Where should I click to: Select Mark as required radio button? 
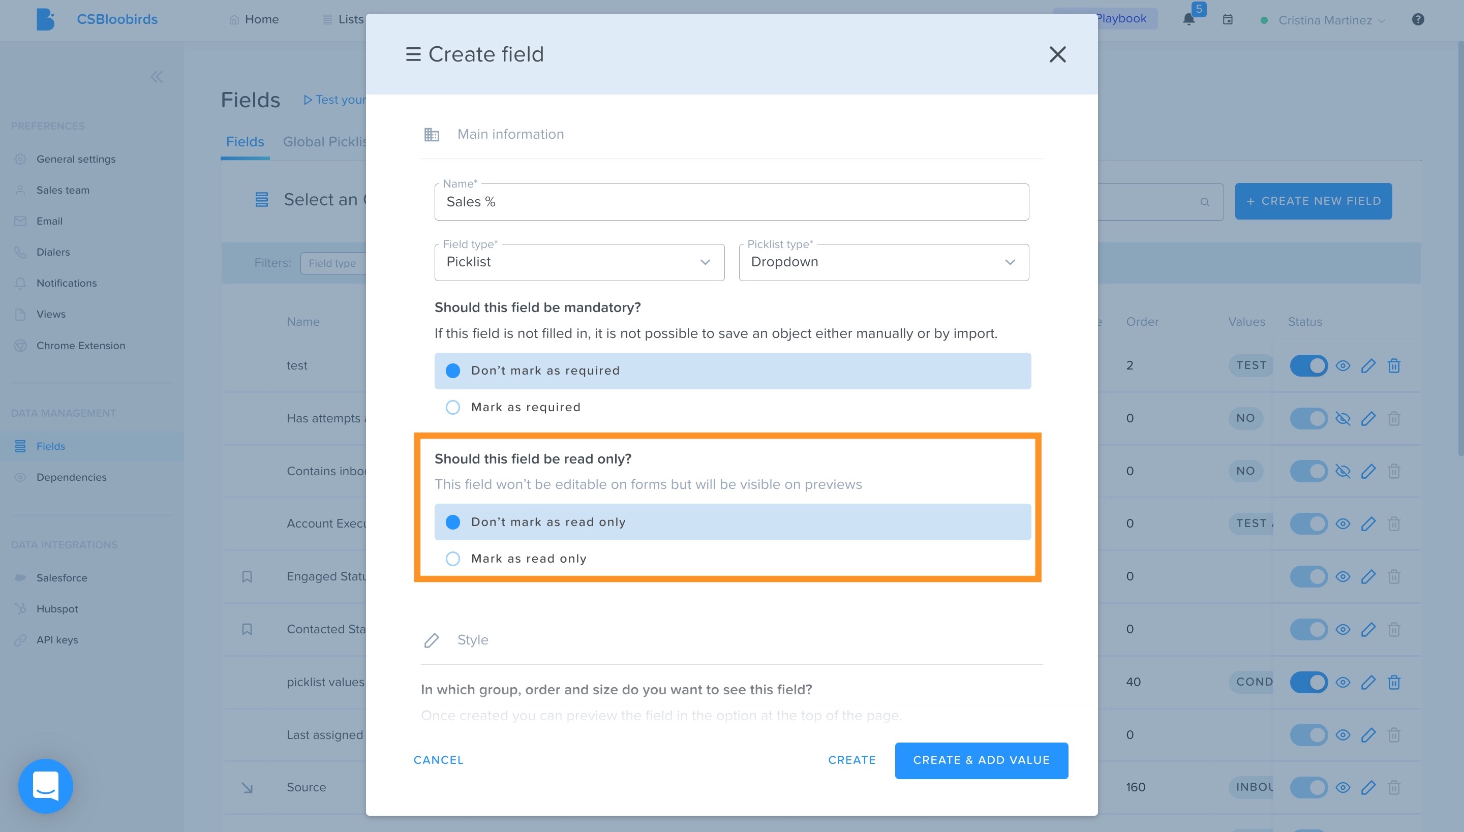click(452, 408)
